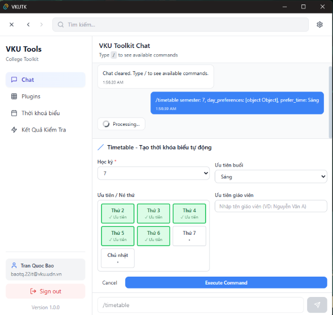The height and width of the screenshot is (315, 333).
Task: Click the VKU Toolkit Chat title
Action: coord(125,46)
